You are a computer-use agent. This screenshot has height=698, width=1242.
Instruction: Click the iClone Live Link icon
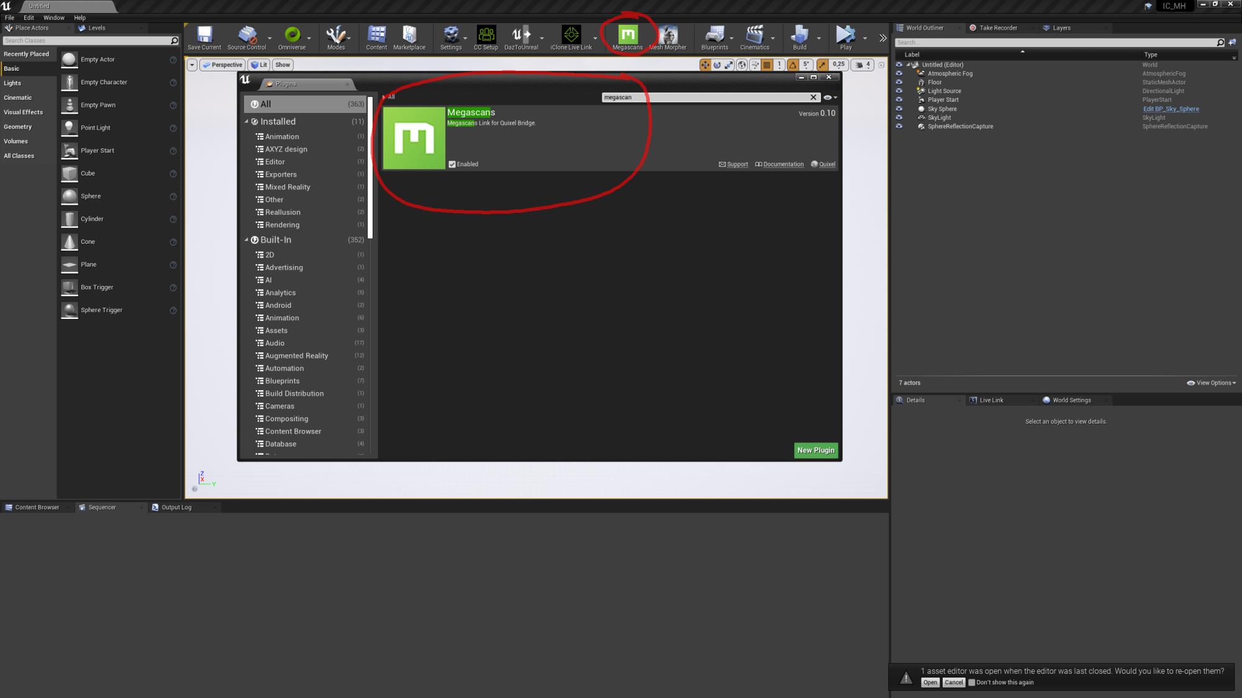(x=571, y=38)
